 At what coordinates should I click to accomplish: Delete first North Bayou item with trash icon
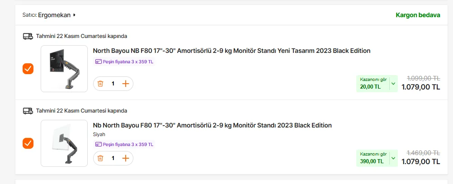pos(100,84)
